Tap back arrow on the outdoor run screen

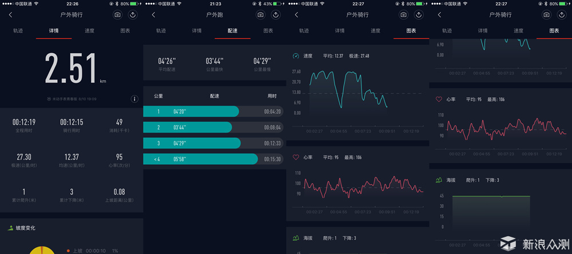click(x=153, y=15)
